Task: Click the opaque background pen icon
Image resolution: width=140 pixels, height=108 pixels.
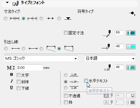Action: (x=108, y=95)
